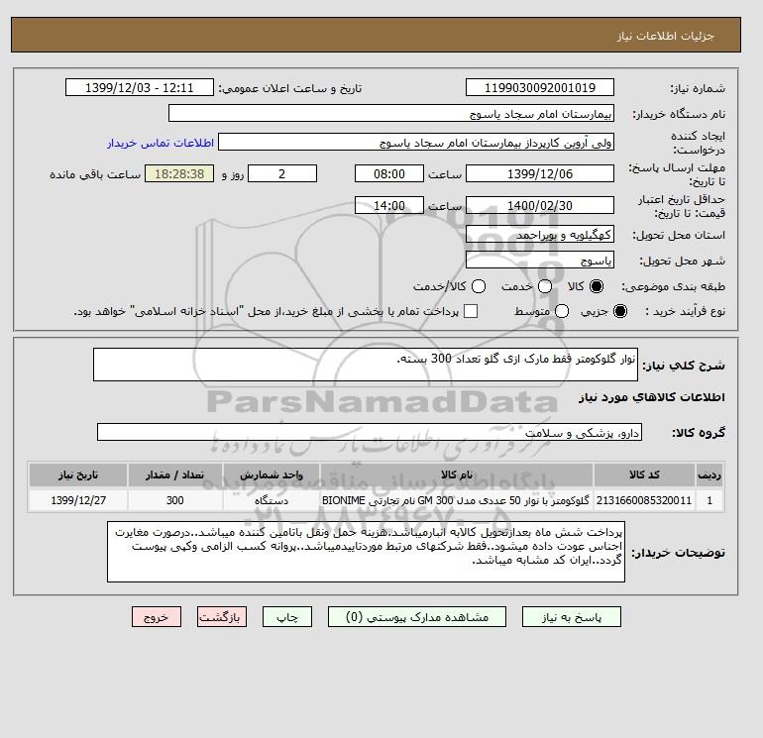Click the پاسخ به نیاز button
Screen dimensions: 763x738
pos(572,617)
